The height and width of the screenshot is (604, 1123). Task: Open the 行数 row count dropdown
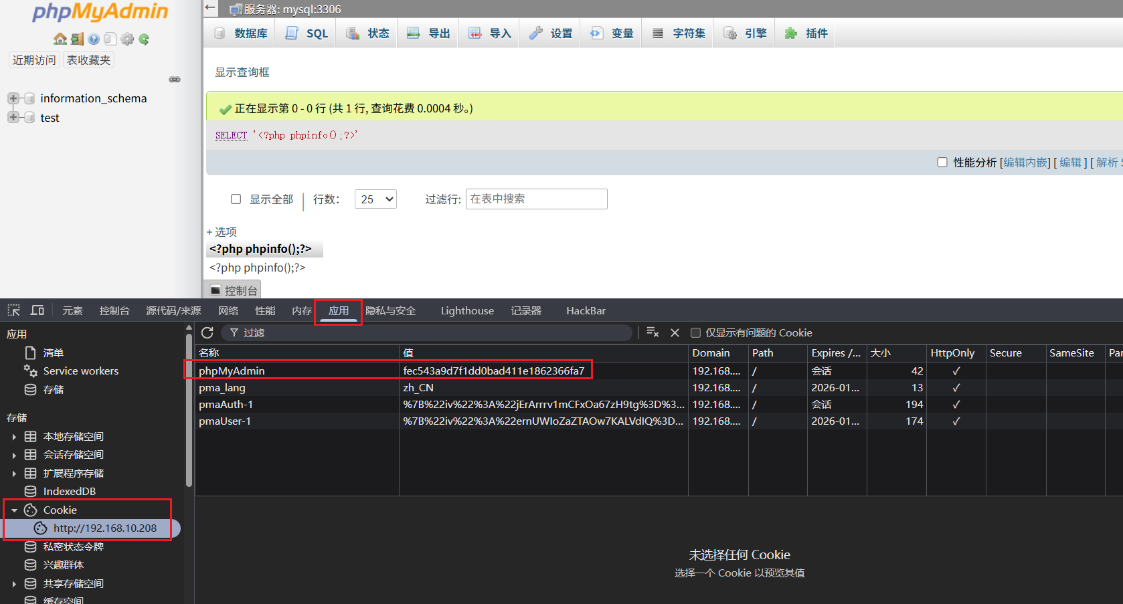[x=375, y=199]
